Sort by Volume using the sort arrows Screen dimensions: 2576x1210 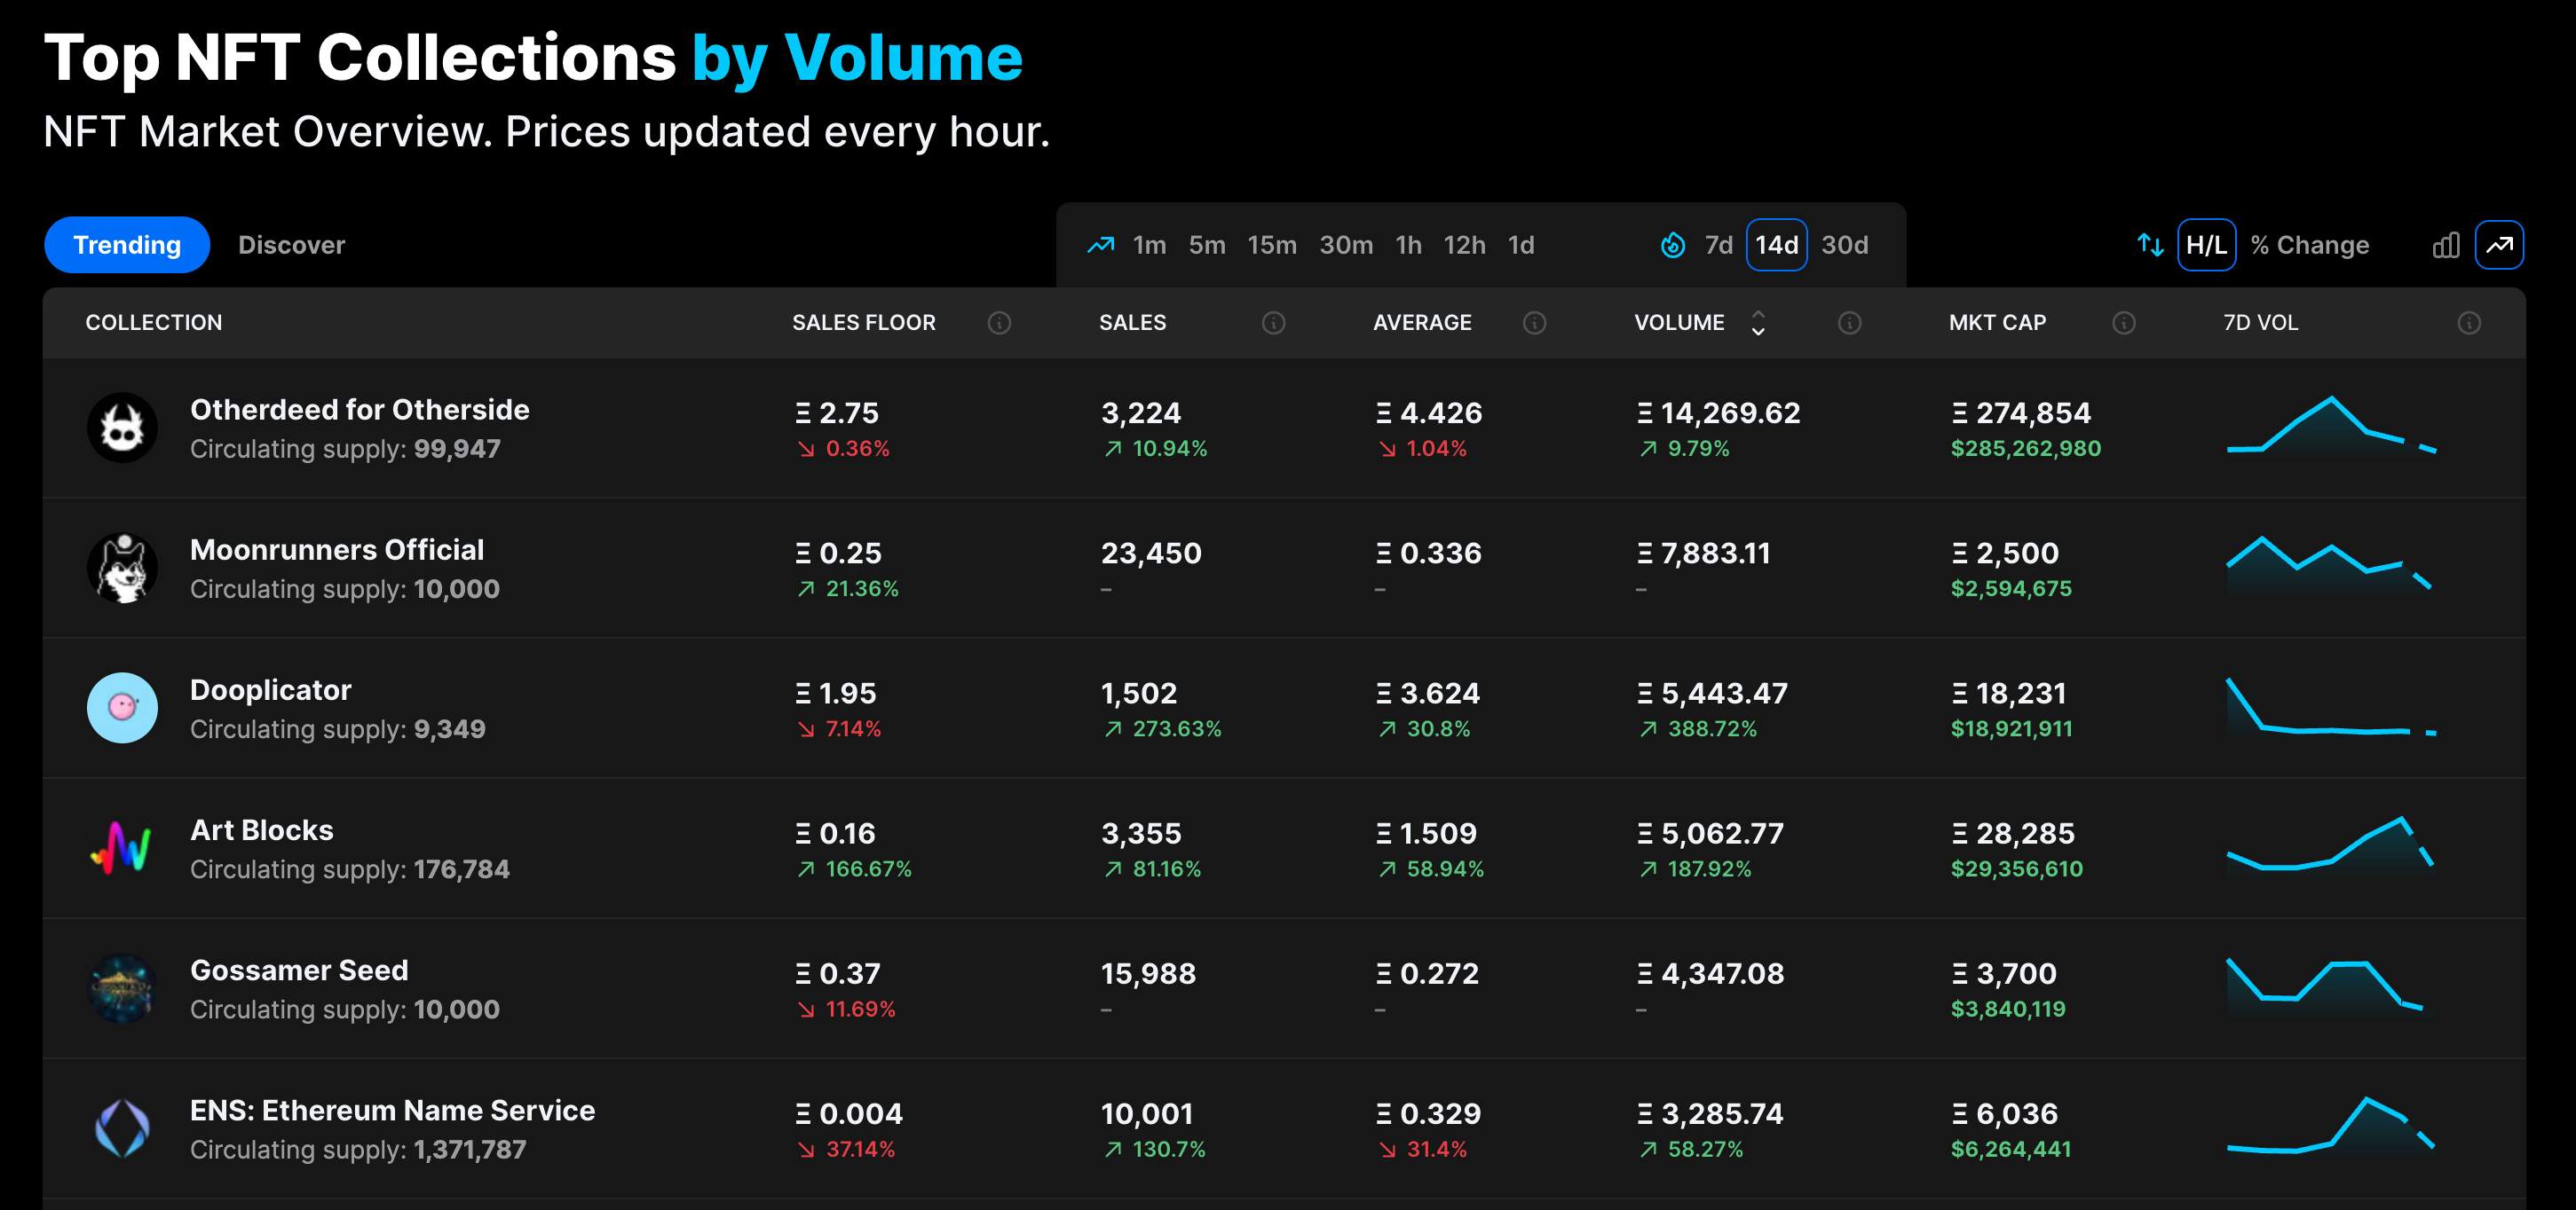click(1757, 323)
